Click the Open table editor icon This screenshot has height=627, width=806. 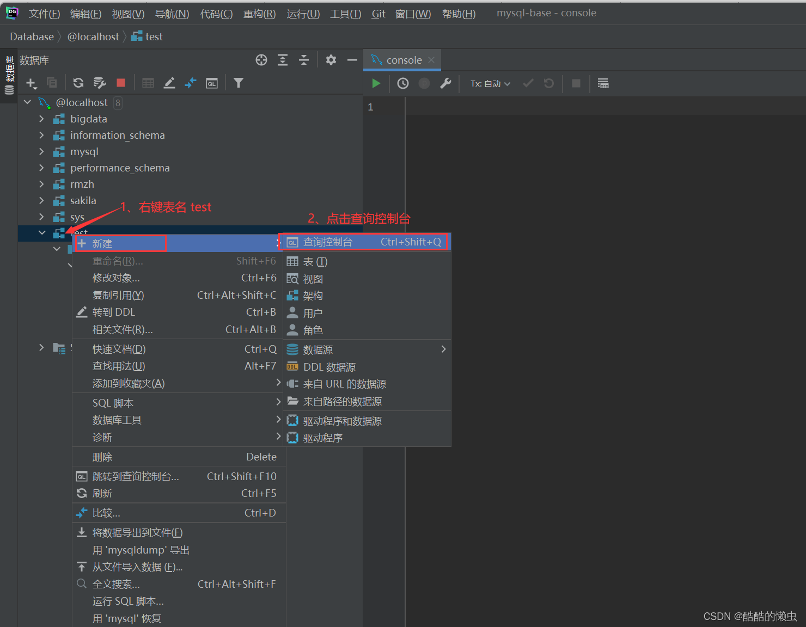(x=148, y=83)
